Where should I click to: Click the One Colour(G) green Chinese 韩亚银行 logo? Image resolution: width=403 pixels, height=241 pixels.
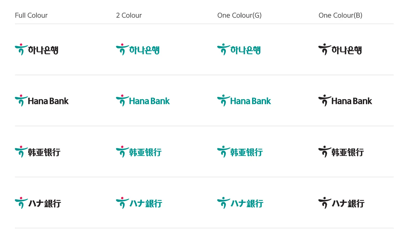click(240, 151)
